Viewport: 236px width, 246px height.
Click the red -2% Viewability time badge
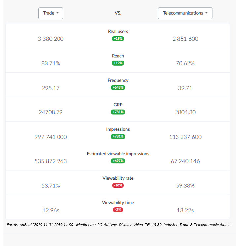click(118, 210)
